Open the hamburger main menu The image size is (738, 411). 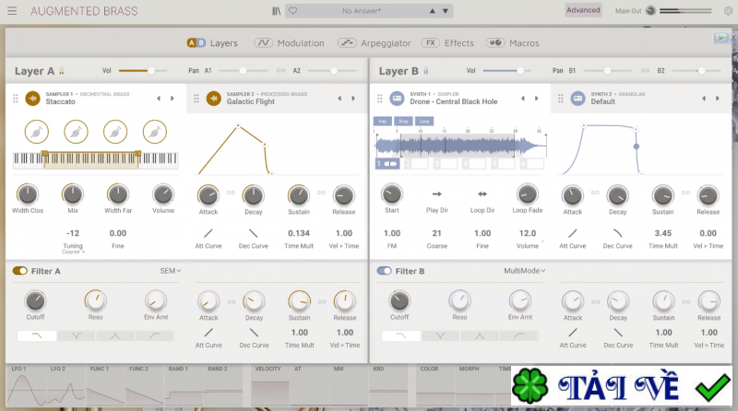(12, 11)
